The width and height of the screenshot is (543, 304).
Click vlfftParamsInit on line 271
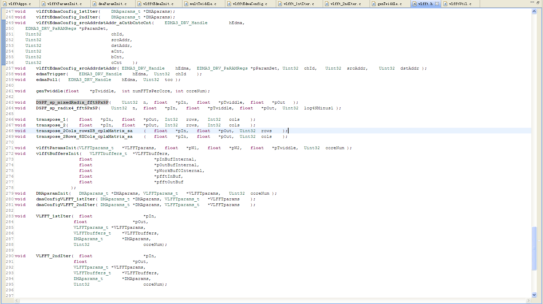point(56,148)
